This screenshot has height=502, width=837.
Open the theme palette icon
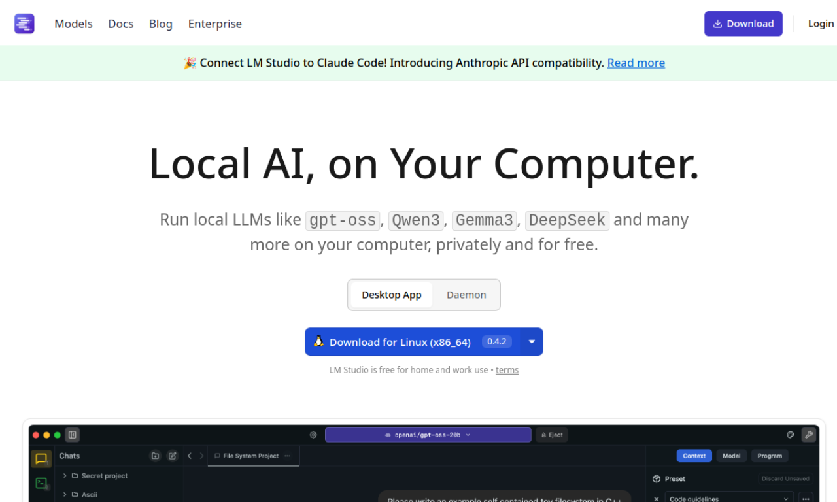point(789,435)
